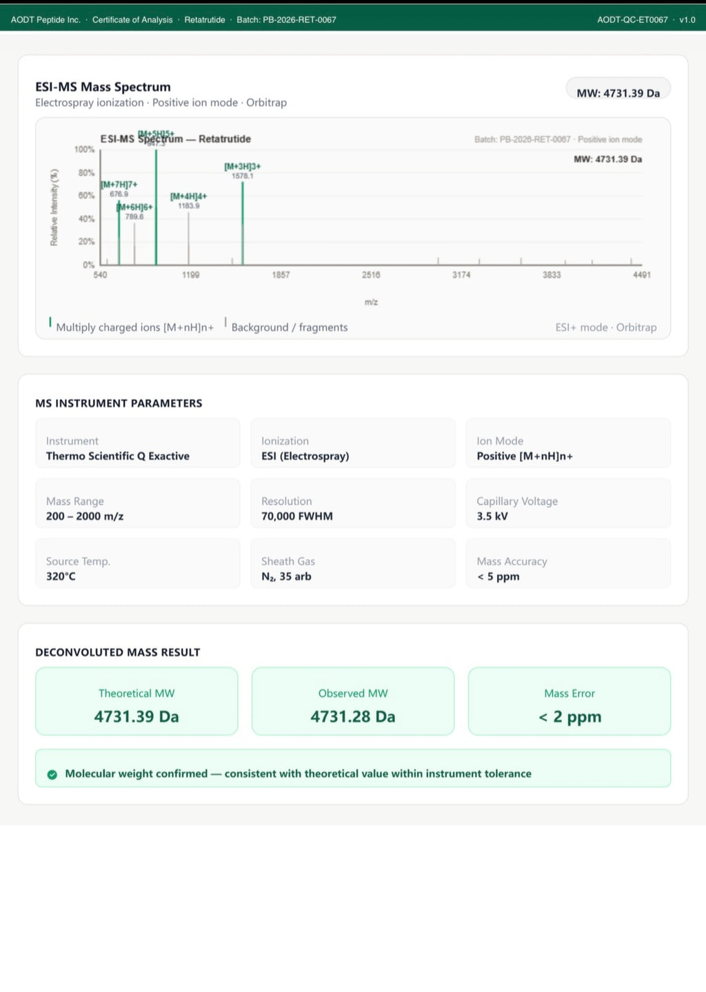This screenshot has width=706, height=992.
Task: Click the 'DECONVOLUTED MASS RESULT' heading
Action: 118,652
